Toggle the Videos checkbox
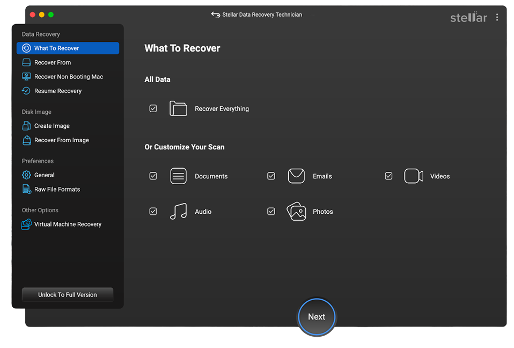Image resolution: width=514 pixels, height=348 pixels. tap(388, 176)
